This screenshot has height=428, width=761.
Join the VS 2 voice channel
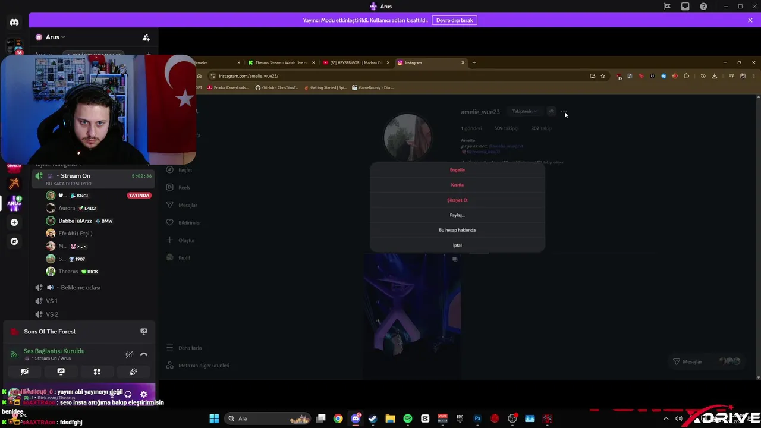tap(52, 314)
